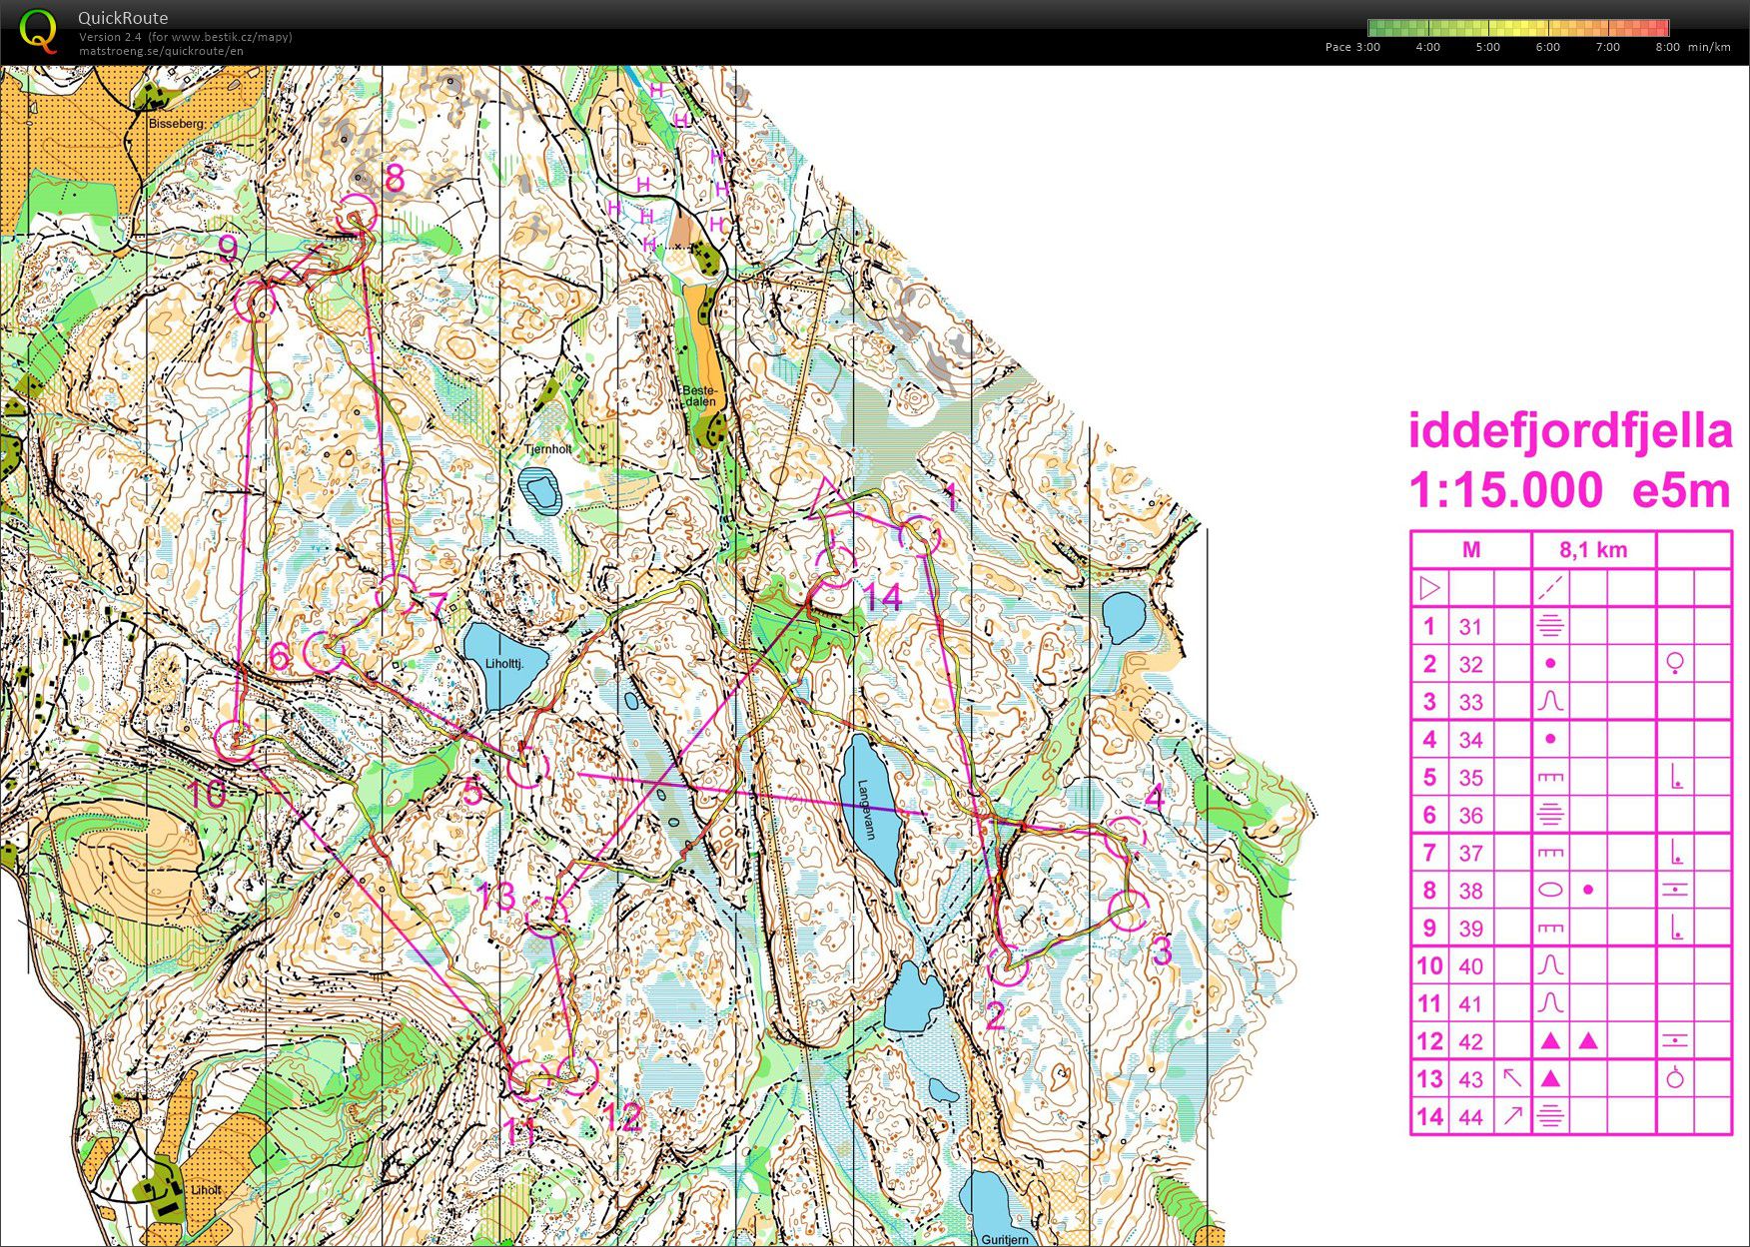The image size is (1750, 1247).
Task: Select control circle 8 on the map
Action: click(x=357, y=214)
